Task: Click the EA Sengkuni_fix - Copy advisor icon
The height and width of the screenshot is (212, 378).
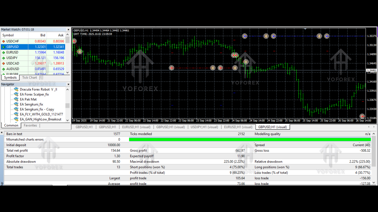Action: point(16,109)
